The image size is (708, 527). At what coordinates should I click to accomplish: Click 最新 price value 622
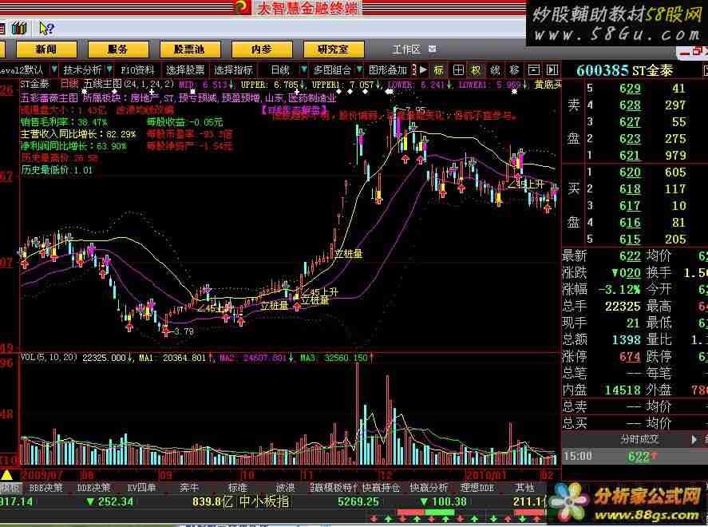(630, 256)
